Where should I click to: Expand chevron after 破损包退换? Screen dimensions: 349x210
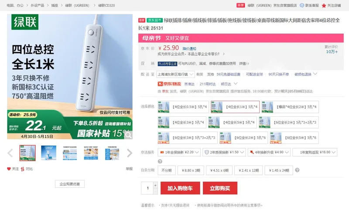click(315, 74)
